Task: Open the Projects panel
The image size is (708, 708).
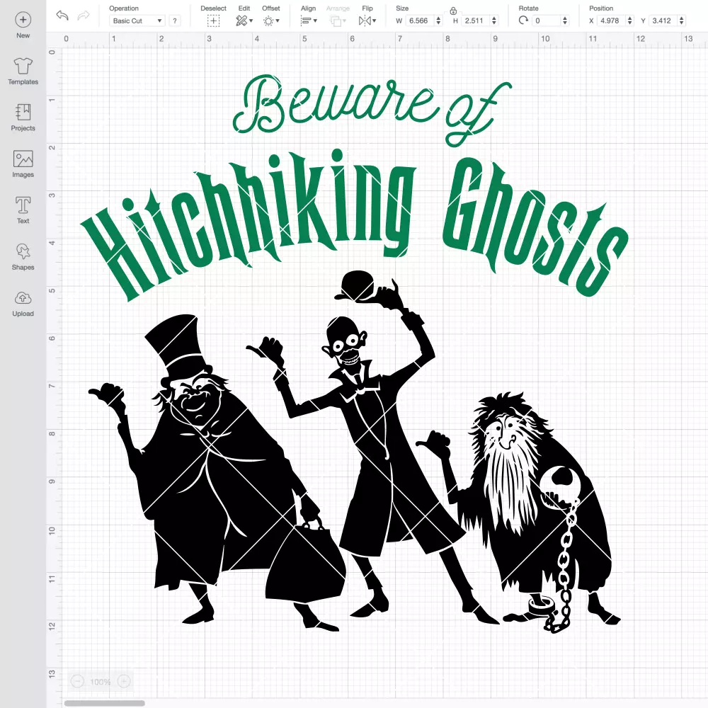Action: (x=23, y=118)
